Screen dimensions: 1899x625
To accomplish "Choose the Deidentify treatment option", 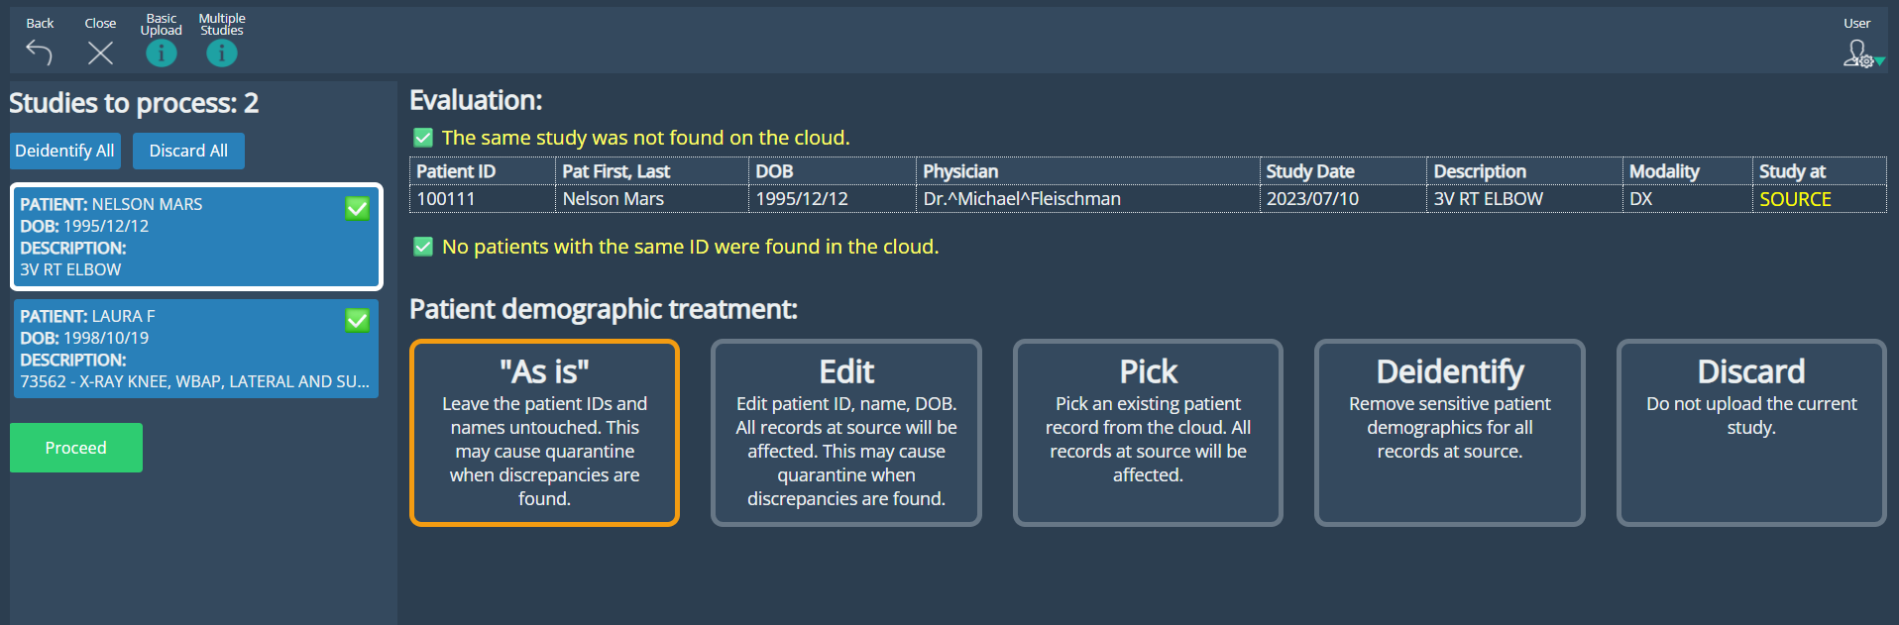I will tap(1449, 433).
